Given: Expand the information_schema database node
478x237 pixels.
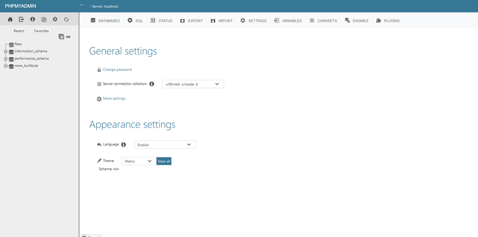Looking at the screenshot, I should [5, 52].
